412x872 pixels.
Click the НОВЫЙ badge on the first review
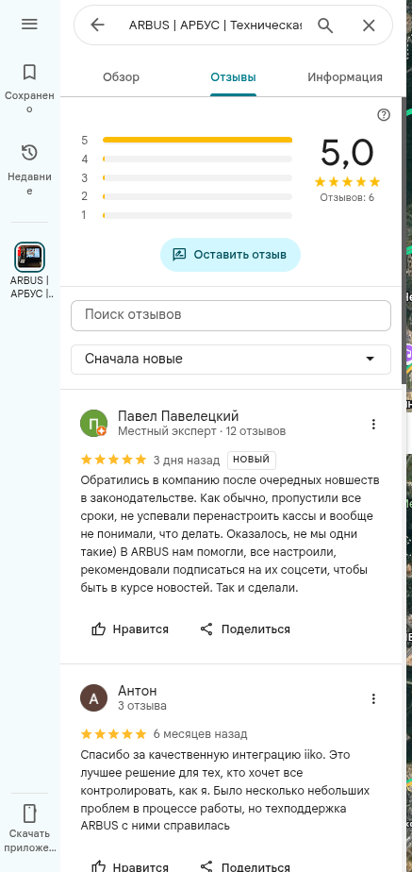[x=252, y=460]
